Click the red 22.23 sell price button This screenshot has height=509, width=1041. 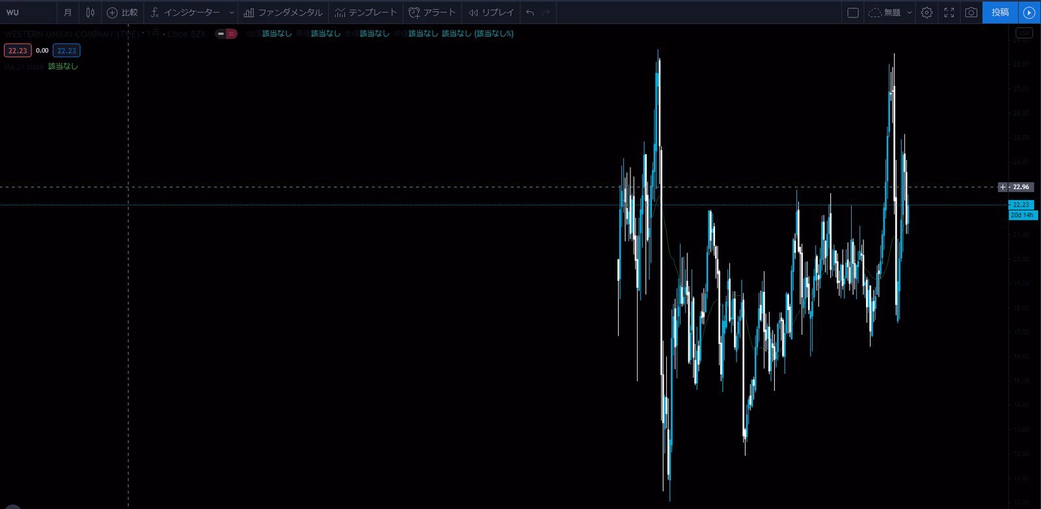(18, 51)
